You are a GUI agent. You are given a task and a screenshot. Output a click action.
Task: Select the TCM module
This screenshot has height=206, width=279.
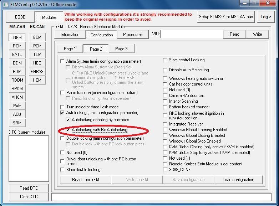pyautogui.click(x=37, y=55)
